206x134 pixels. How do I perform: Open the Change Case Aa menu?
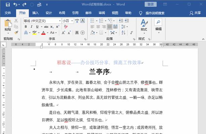coord(53,32)
